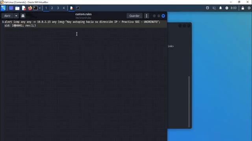Image resolution: width=252 pixels, height=141 pixels.
Task: Click the 10.0.2.15 IP address text
Action: coord(44,22)
